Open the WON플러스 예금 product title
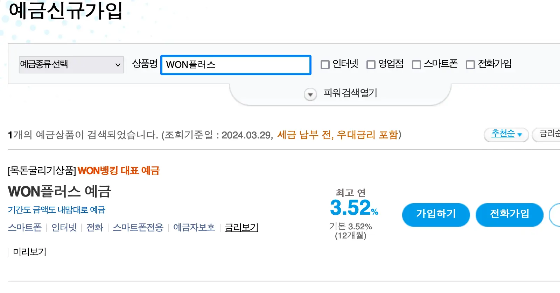 [x=59, y=192]
